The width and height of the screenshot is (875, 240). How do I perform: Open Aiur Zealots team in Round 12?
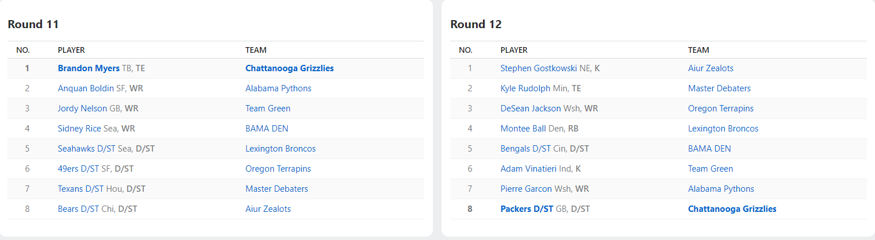(711, 68)
